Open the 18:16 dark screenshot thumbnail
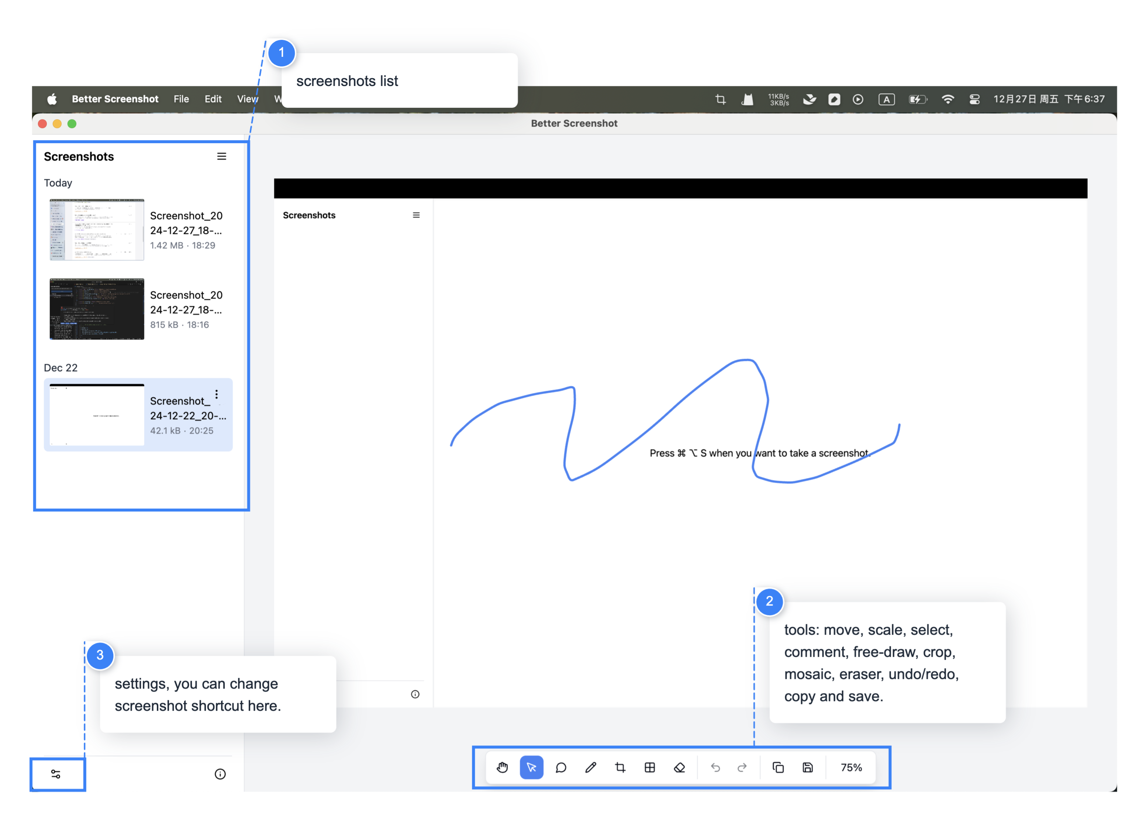 (x=97, y=309)
